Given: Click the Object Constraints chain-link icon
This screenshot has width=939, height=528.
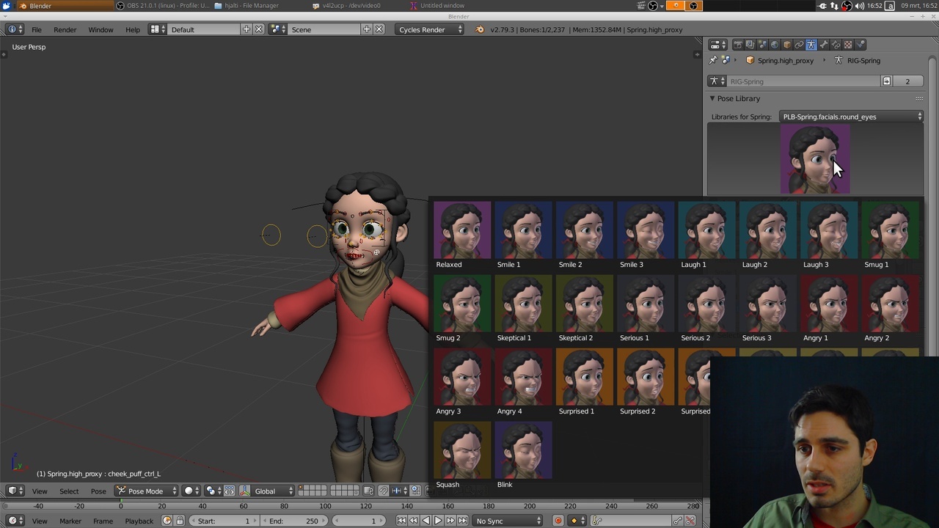Looking at the screenshot, I should point(798,44).
